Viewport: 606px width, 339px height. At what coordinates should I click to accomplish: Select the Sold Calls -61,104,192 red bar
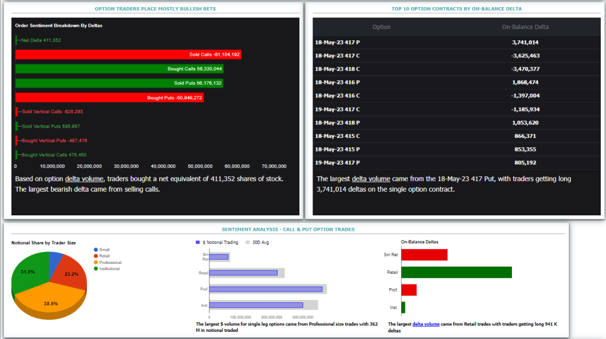click(x=128, y=54)
